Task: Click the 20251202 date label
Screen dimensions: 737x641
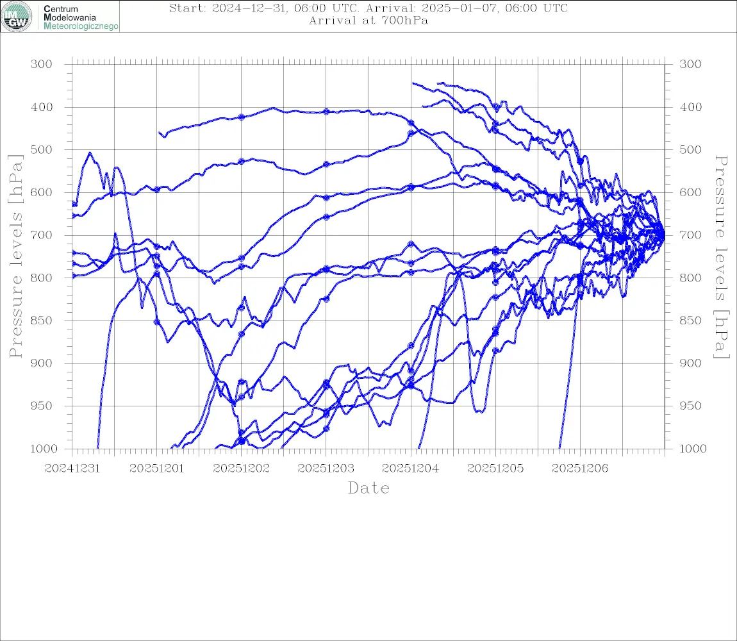Action: [x=242, y=469]
